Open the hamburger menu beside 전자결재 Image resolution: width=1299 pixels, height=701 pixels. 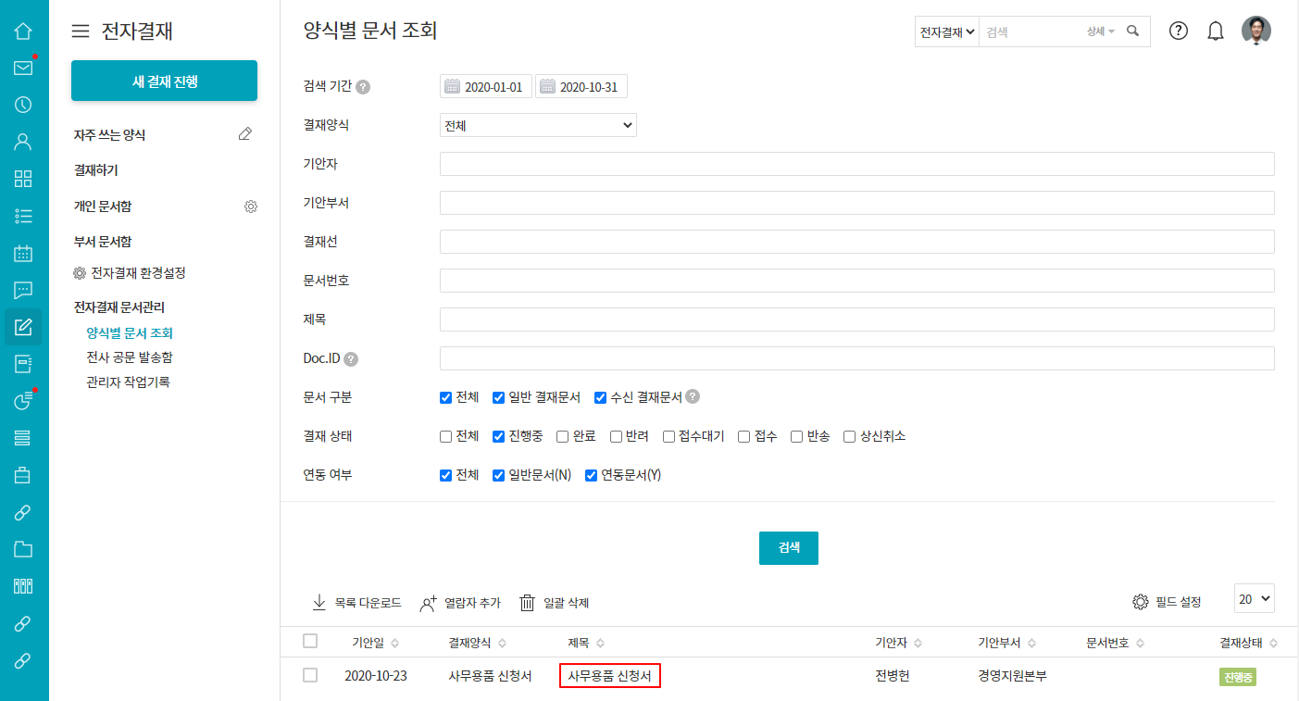(x=81, y=31)
